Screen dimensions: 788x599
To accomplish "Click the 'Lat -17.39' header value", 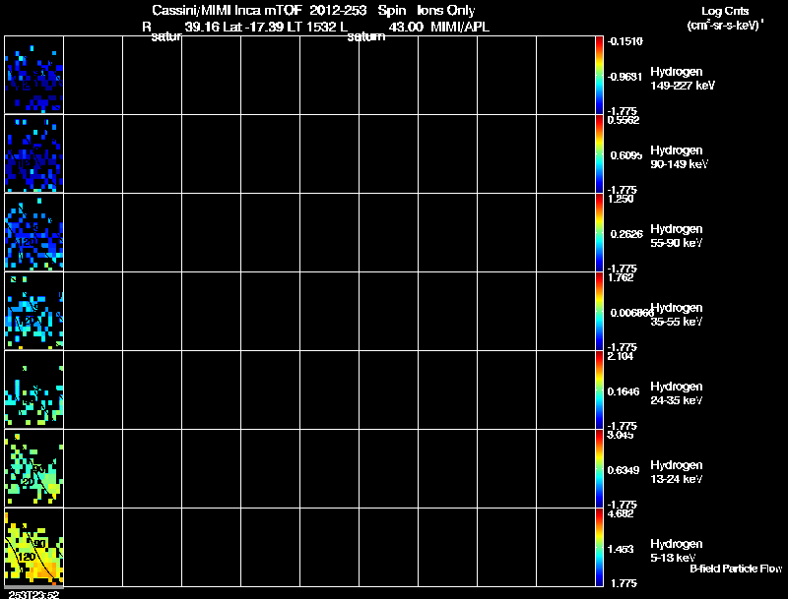I will coord(252,28).
